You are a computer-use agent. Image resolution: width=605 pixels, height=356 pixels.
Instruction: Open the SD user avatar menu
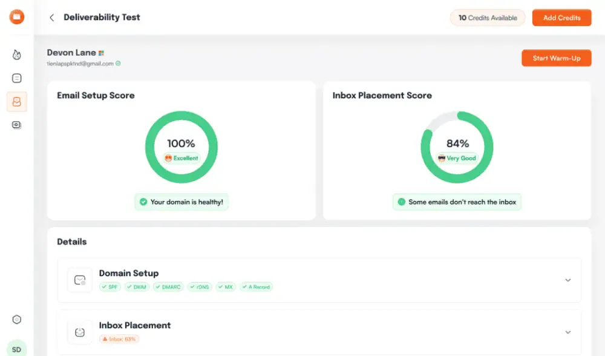pyautogui.click(x=17, y=349)
